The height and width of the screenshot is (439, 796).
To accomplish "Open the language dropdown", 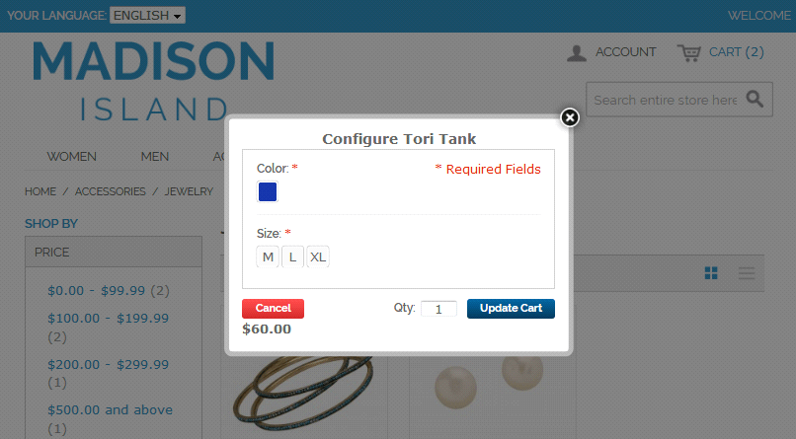I will pyautogui.click(x=147, y=16).
